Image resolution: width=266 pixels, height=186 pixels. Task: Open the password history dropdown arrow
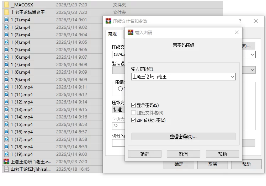(233, 77)
